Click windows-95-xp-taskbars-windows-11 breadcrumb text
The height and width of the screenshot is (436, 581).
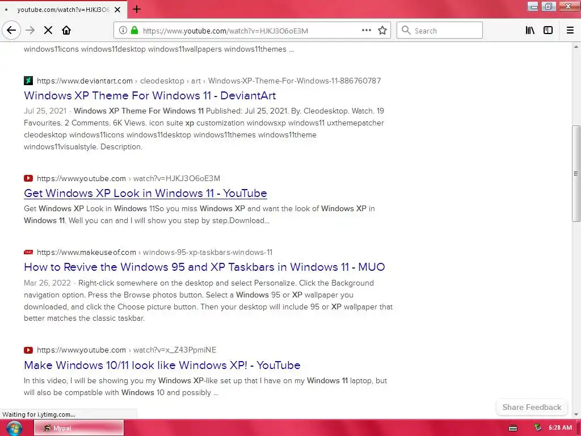(208, 252)
